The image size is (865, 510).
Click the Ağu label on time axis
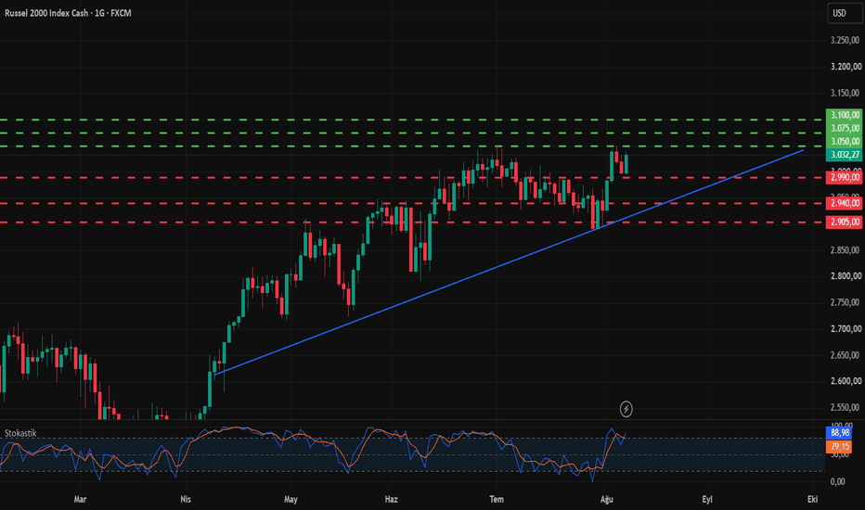point(607,499)
